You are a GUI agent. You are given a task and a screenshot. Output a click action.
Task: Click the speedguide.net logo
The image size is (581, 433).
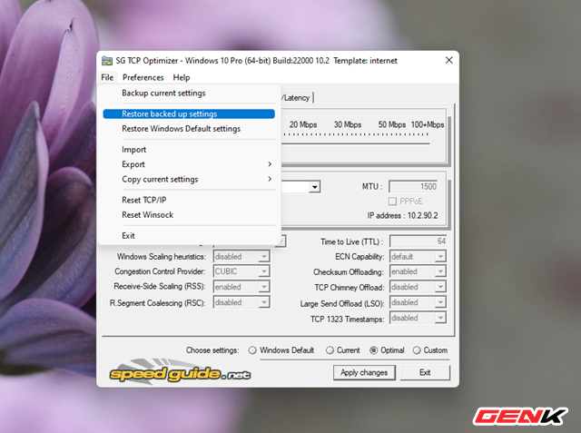tap(180, 372)
